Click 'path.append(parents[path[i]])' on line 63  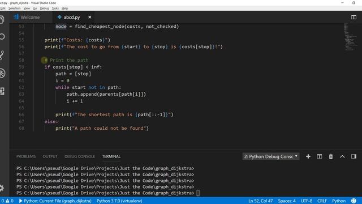click(106, 95)
